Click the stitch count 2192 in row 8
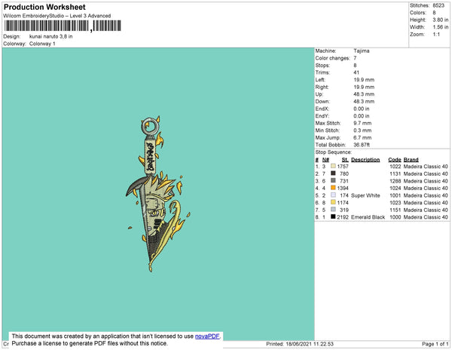452x350 pixels. tap(343, 217)
